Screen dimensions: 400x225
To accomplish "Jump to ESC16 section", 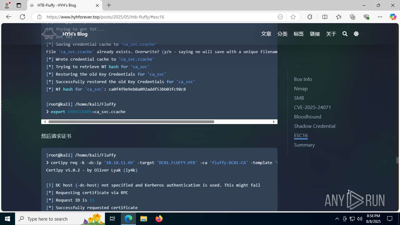I will (x=301, y=135).
